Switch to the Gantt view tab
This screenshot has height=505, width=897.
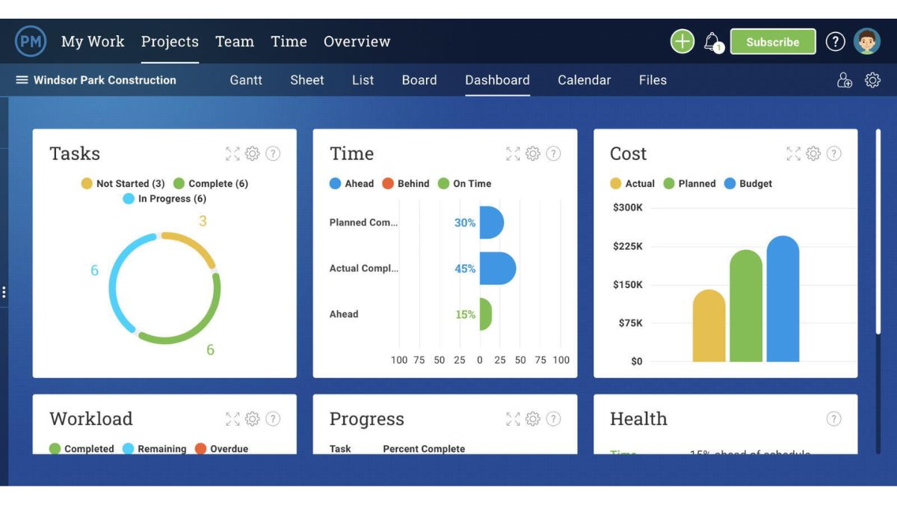pyautogui.click(x=246, y=80)
